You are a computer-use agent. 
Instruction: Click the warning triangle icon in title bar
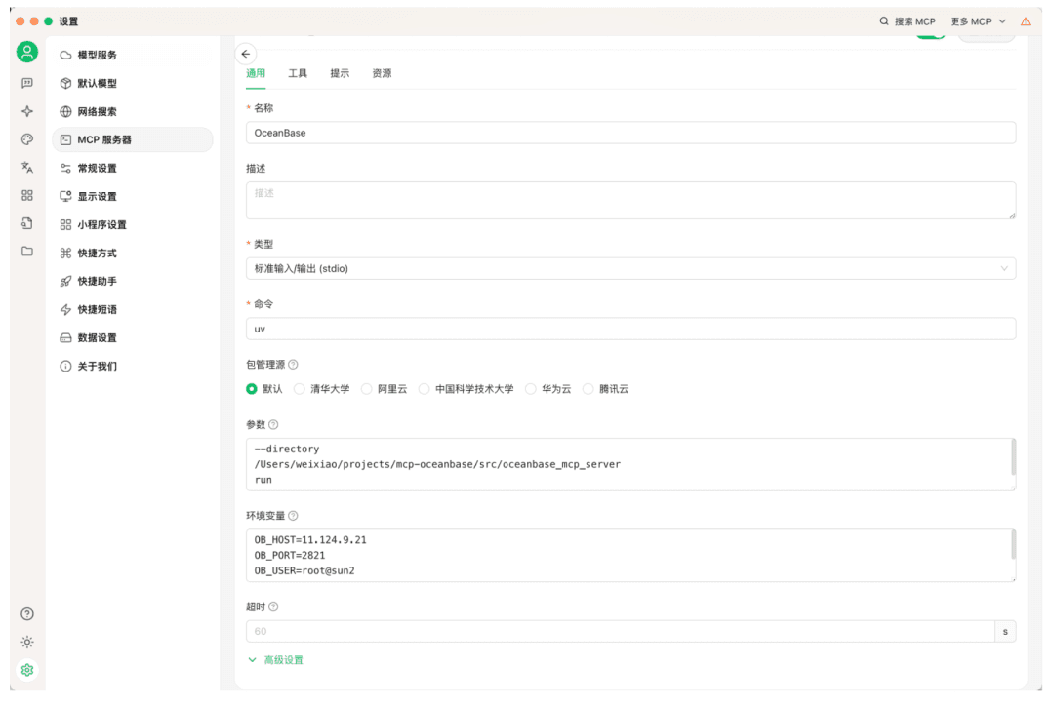[1025, 21]
